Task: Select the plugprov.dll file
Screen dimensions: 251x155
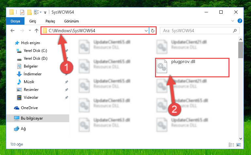Action: (x=192, y=68)
